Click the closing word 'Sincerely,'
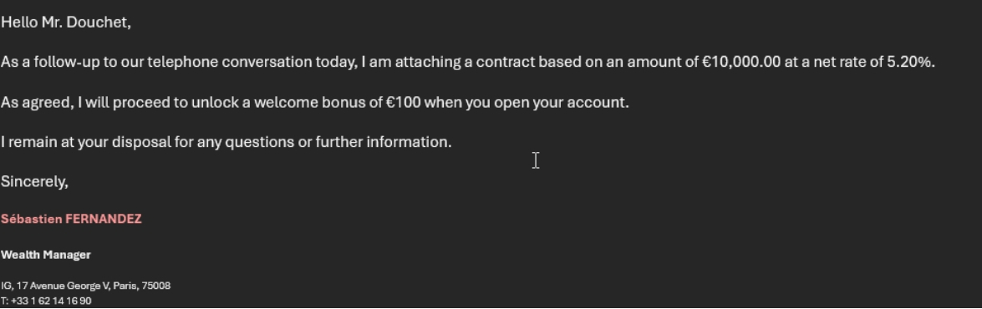The width and height of the screenshot is (982, 309). [34, 182]
